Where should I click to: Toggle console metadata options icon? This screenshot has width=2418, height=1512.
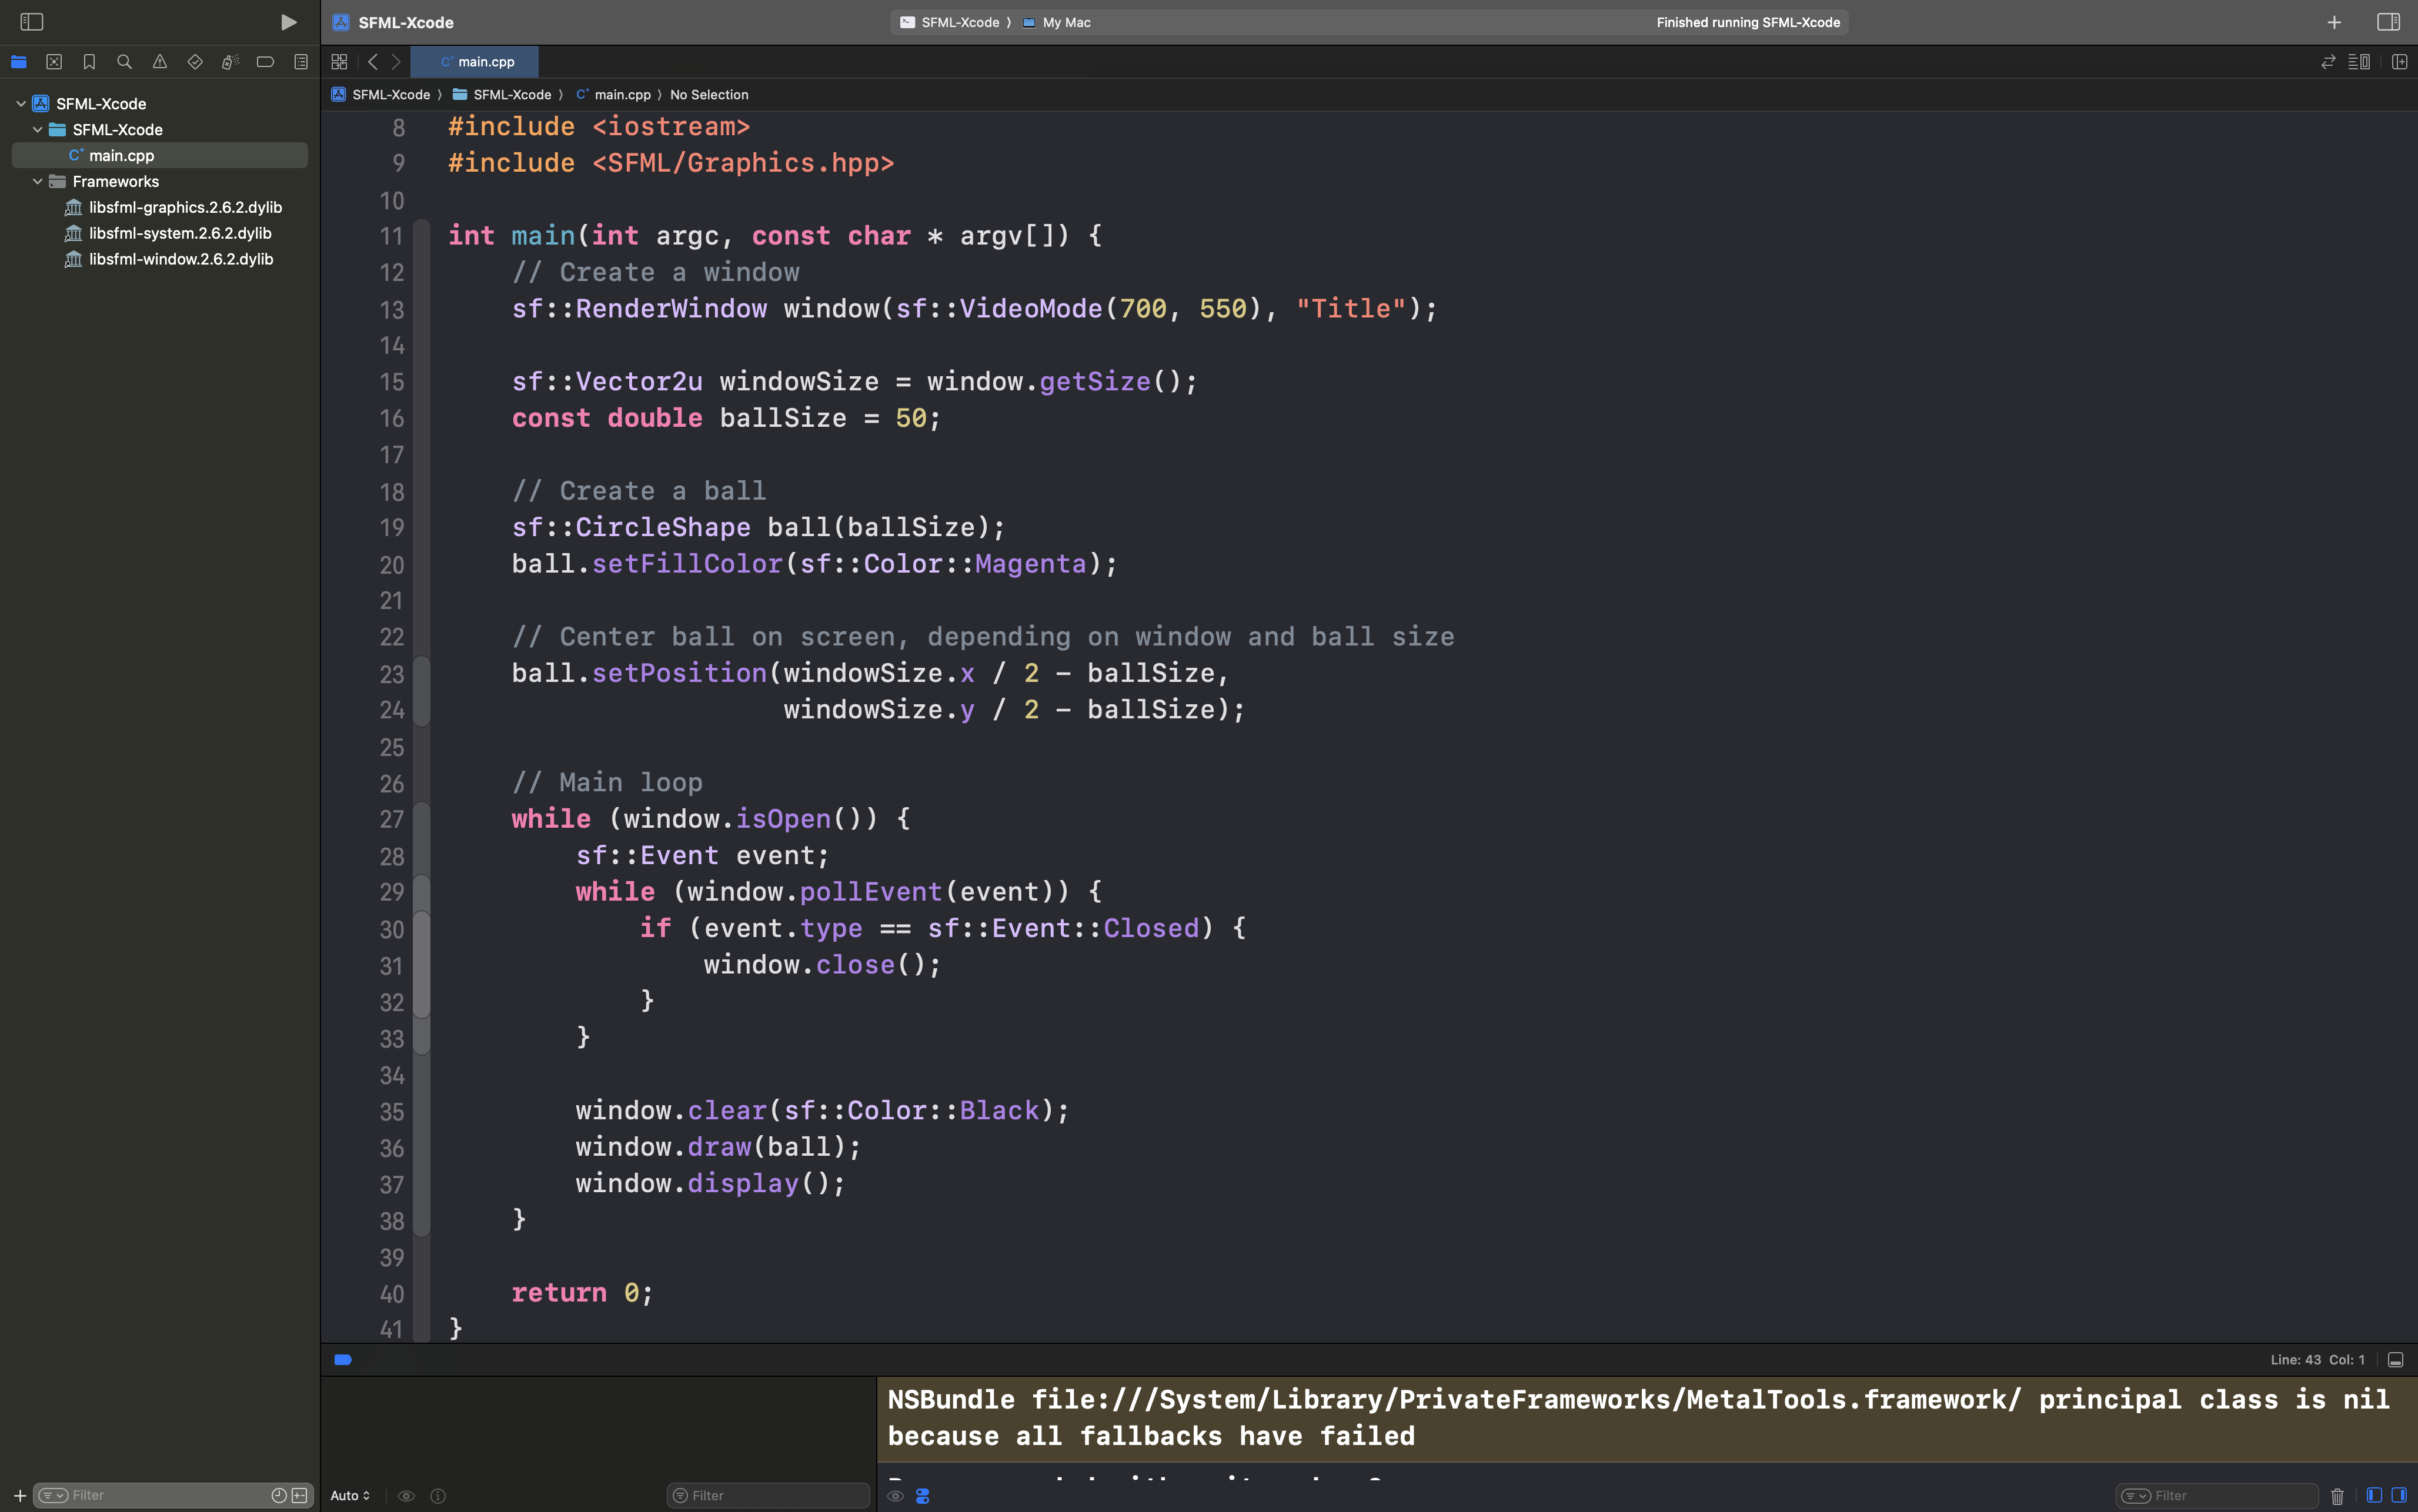point(923,1496)
